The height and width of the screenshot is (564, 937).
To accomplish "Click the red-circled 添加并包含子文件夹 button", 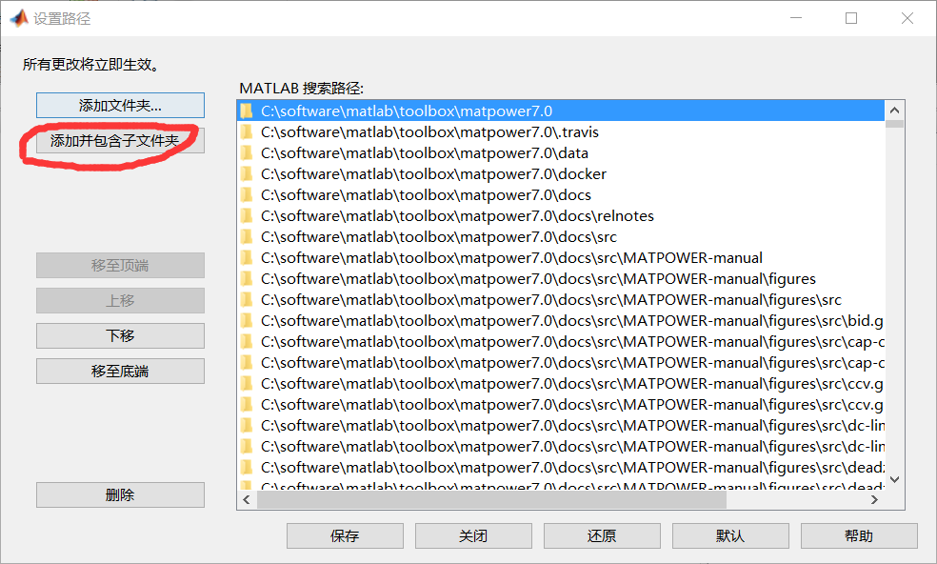I will 119,140.
